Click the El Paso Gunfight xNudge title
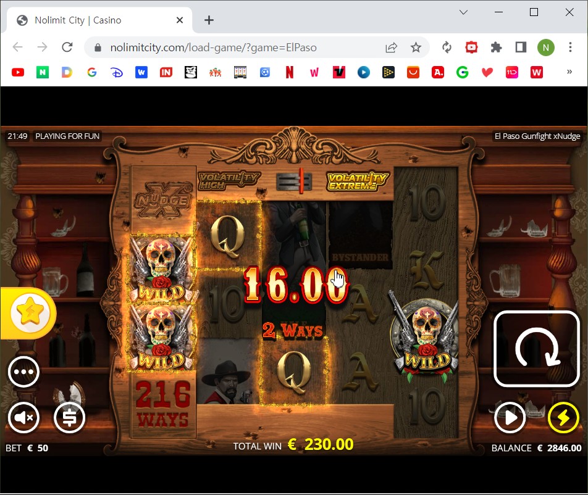588x495 pixels. (x=537, y=136)
